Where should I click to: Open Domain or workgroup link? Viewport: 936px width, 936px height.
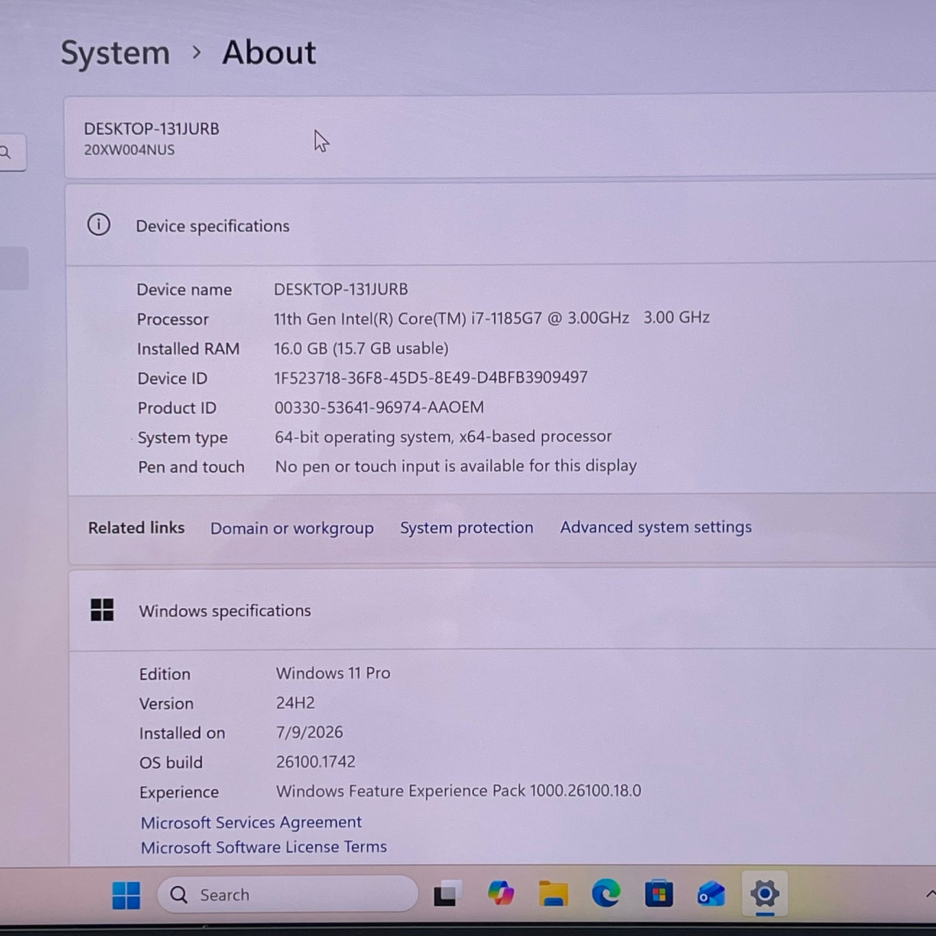292,528
